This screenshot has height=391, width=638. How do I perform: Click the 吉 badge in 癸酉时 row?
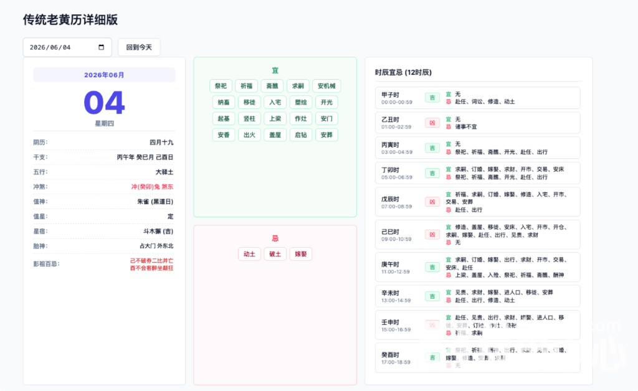tap(432, 357)
